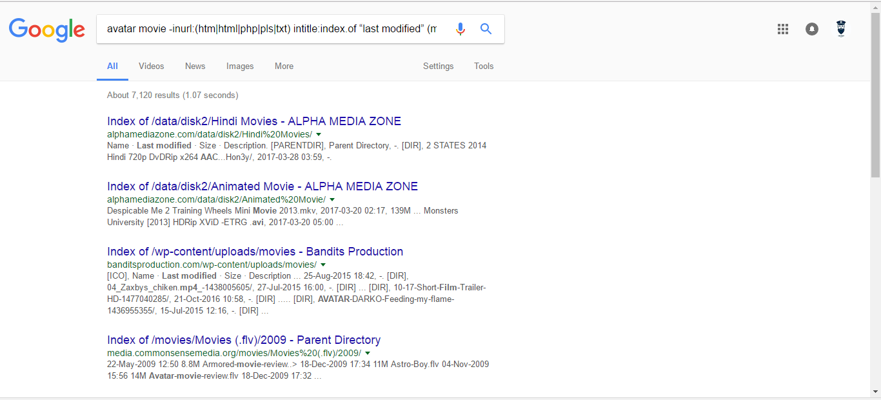Open Index of Animated Movie result

point(262,186)
